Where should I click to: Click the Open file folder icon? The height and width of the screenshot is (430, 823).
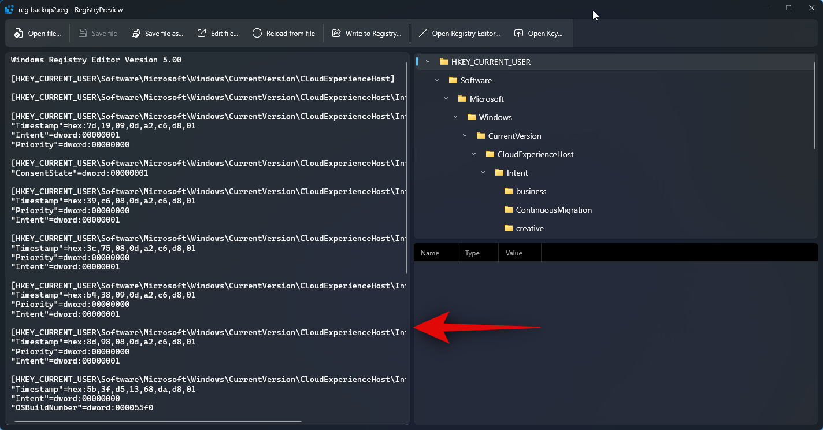click(18, 34)
